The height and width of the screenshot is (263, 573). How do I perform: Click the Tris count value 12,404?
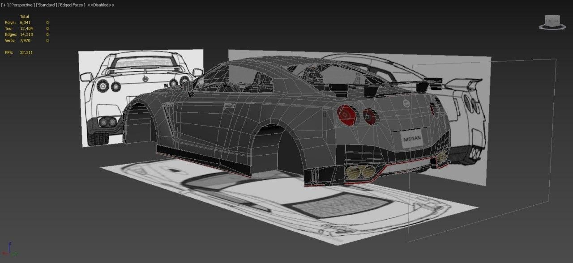coord(27,29)
